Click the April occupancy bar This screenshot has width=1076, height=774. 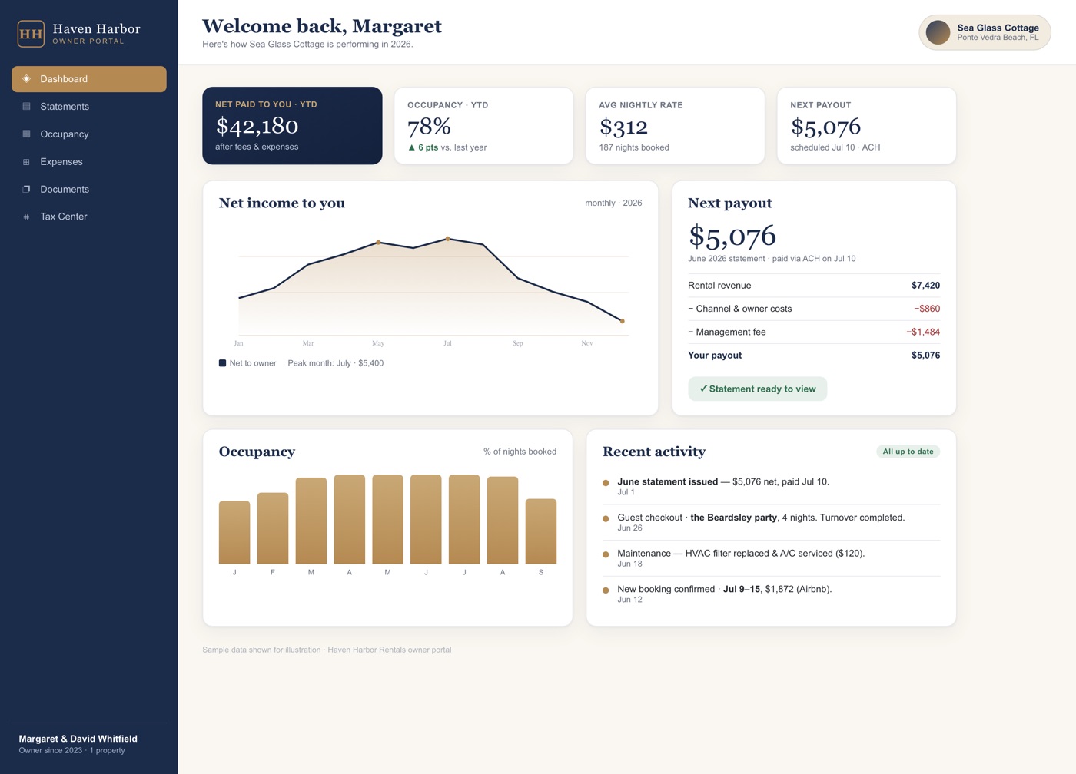click(x=350, y=519)
